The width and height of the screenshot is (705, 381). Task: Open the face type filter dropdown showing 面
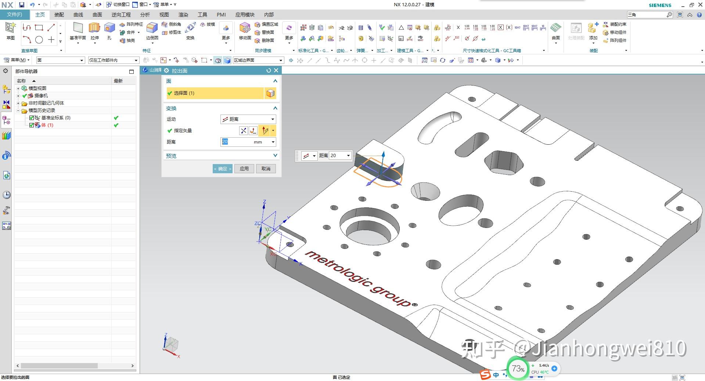coord(60,60)
